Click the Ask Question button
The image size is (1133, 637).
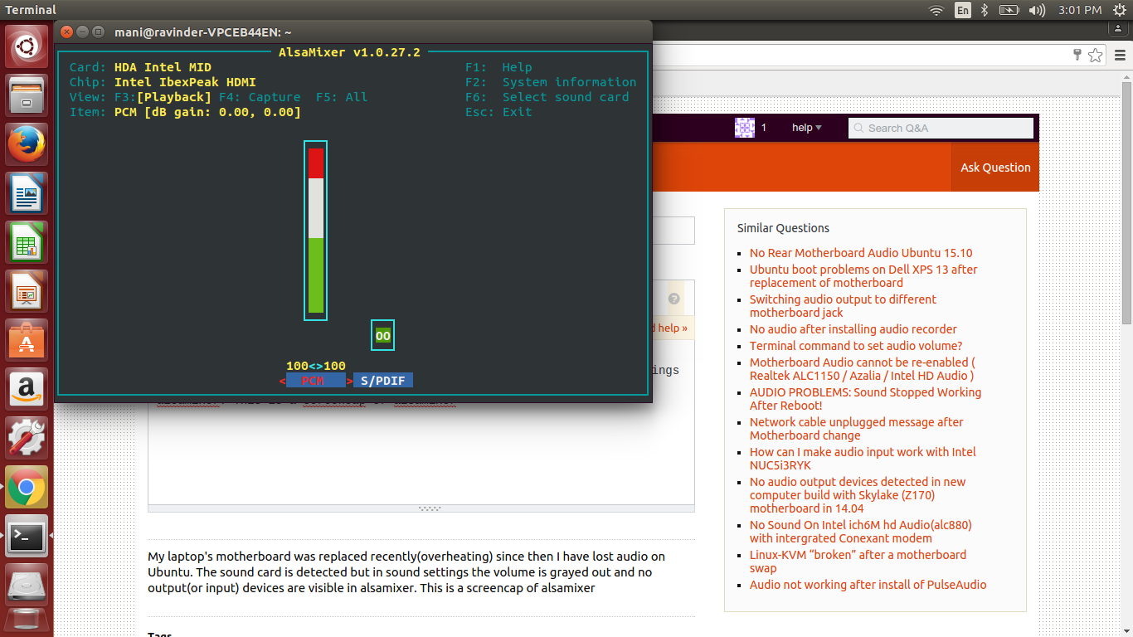[995, 168]
